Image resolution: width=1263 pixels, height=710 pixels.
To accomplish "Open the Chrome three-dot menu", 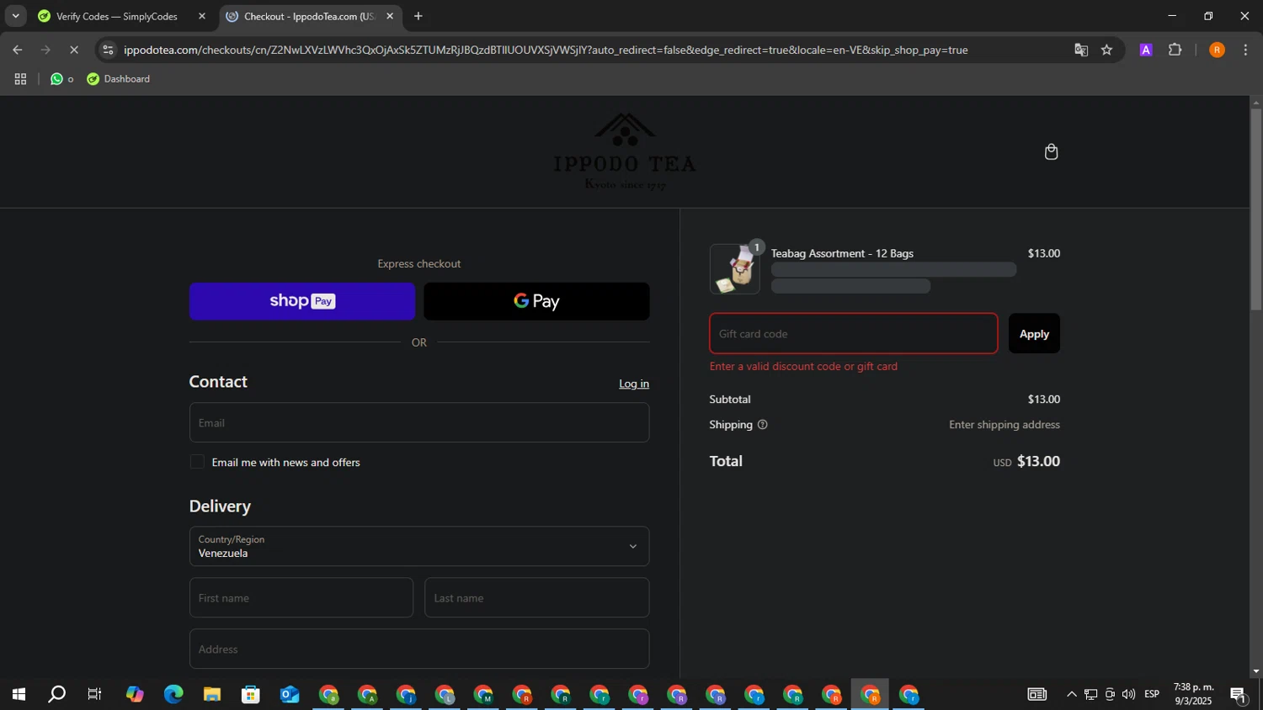I will click(1245, 50).
